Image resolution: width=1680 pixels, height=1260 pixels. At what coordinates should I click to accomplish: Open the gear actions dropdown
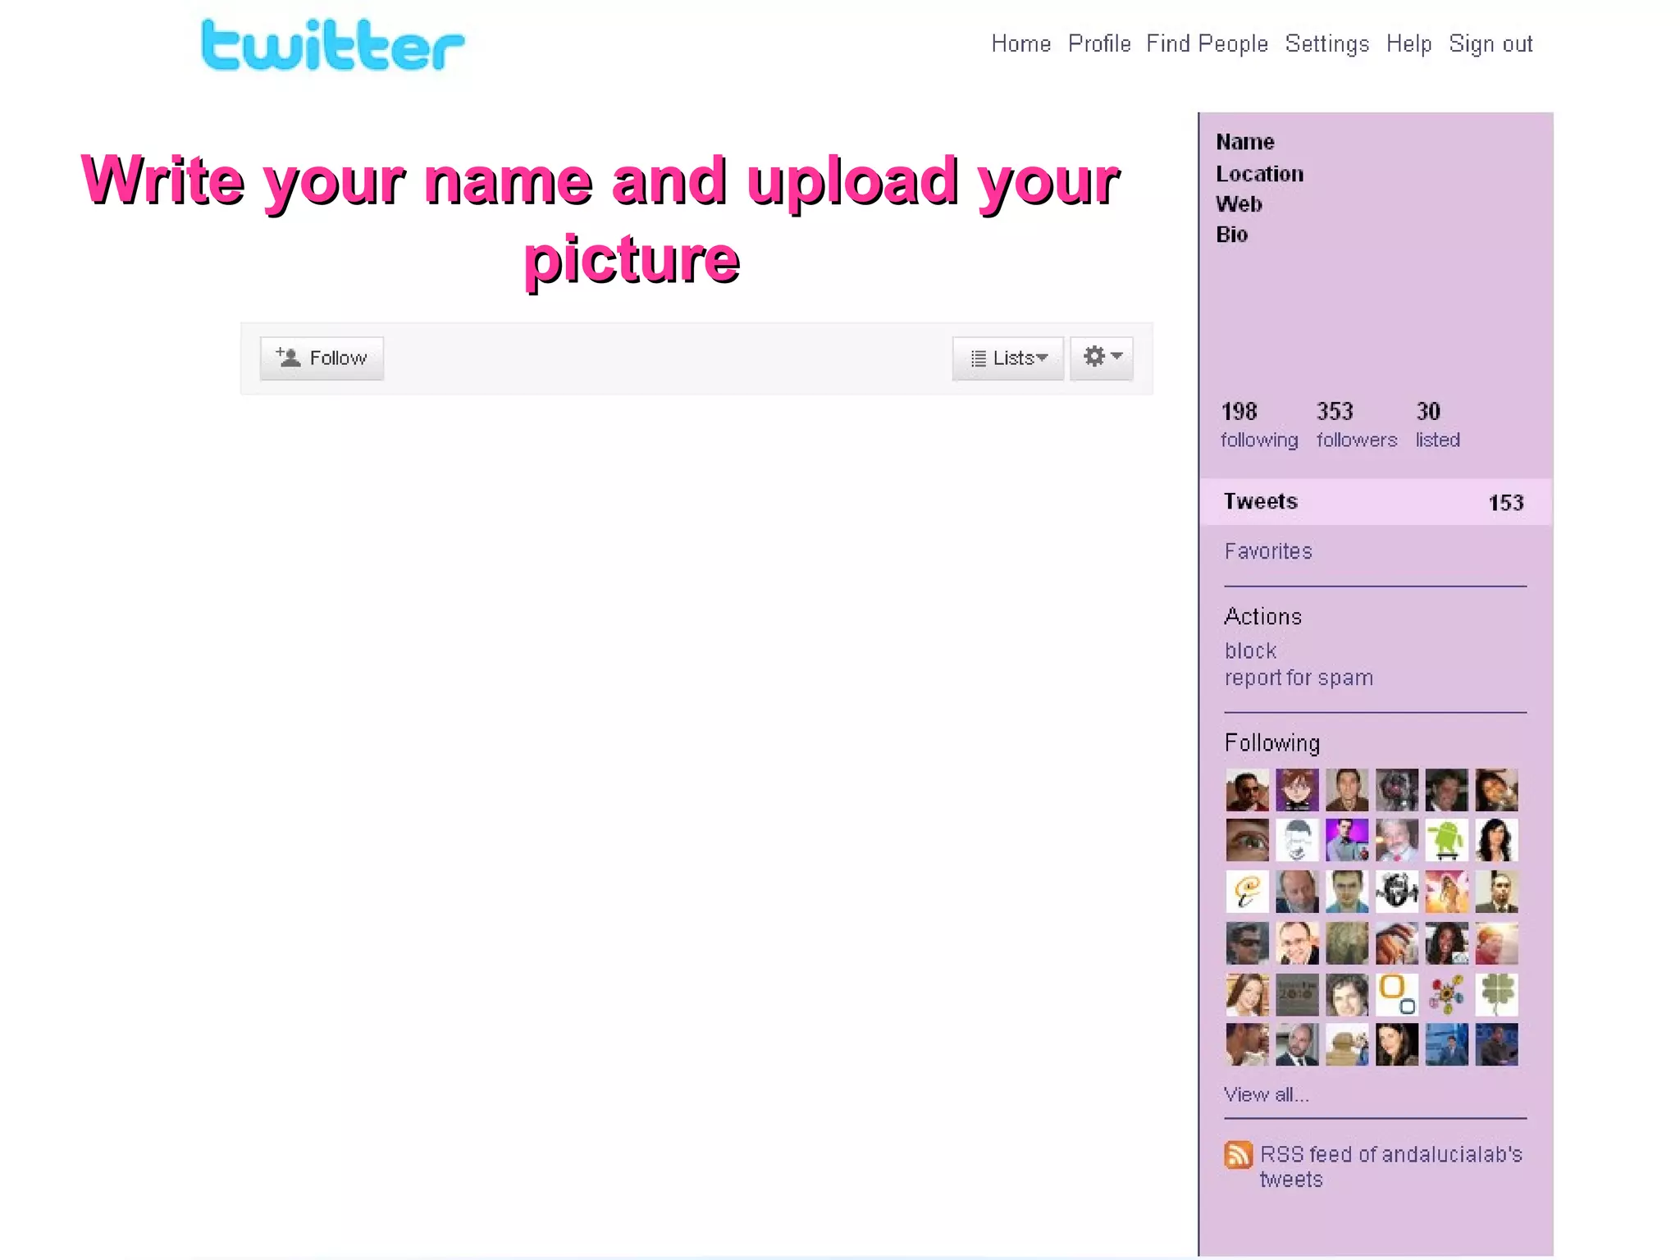click(1102, 358)
